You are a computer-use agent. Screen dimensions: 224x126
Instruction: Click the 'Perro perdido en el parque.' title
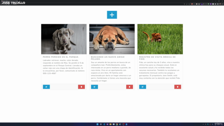click(x=61, y=57)
